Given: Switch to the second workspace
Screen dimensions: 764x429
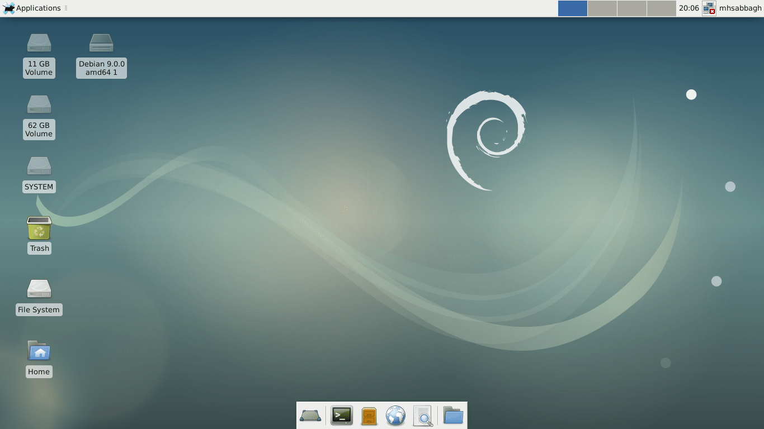Looking at the screenshot, I should 602,8.
